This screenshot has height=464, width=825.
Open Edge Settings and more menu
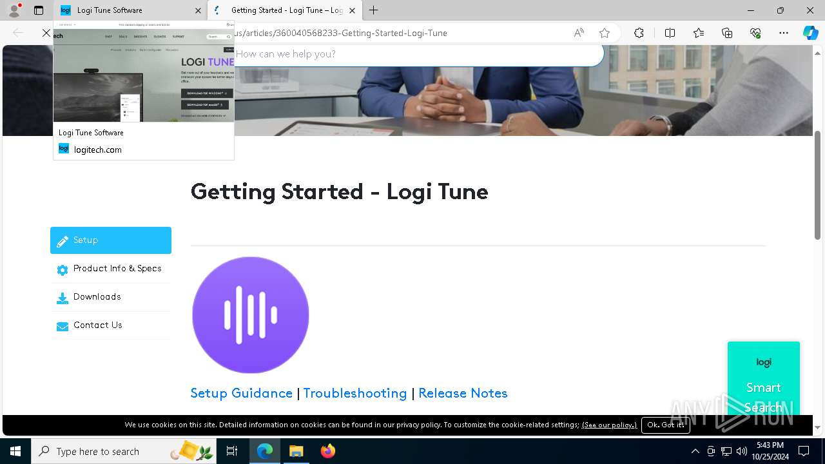coord(784,33)
